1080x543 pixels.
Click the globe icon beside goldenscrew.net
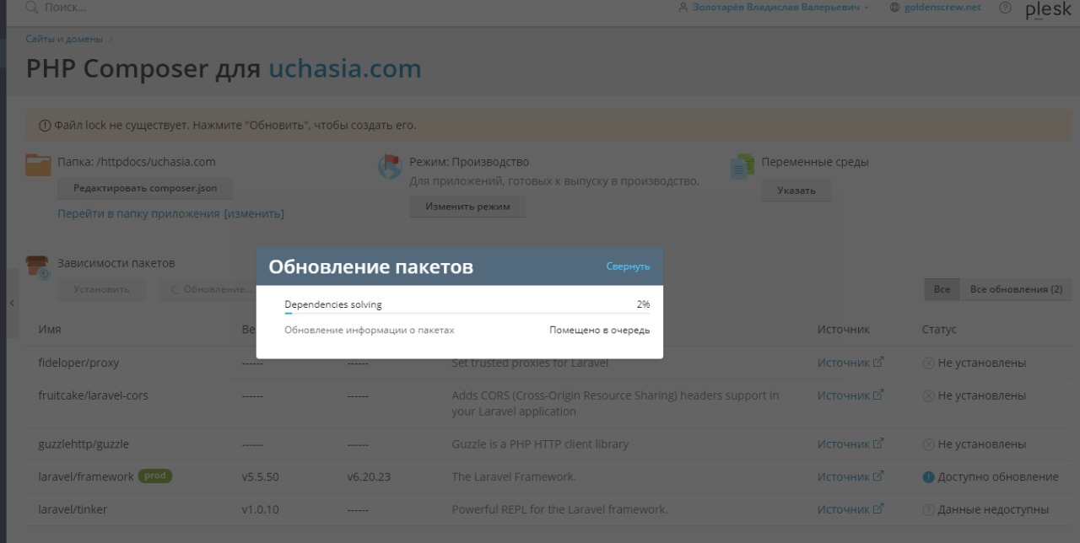pyautogui.click(x=895, y=8)
